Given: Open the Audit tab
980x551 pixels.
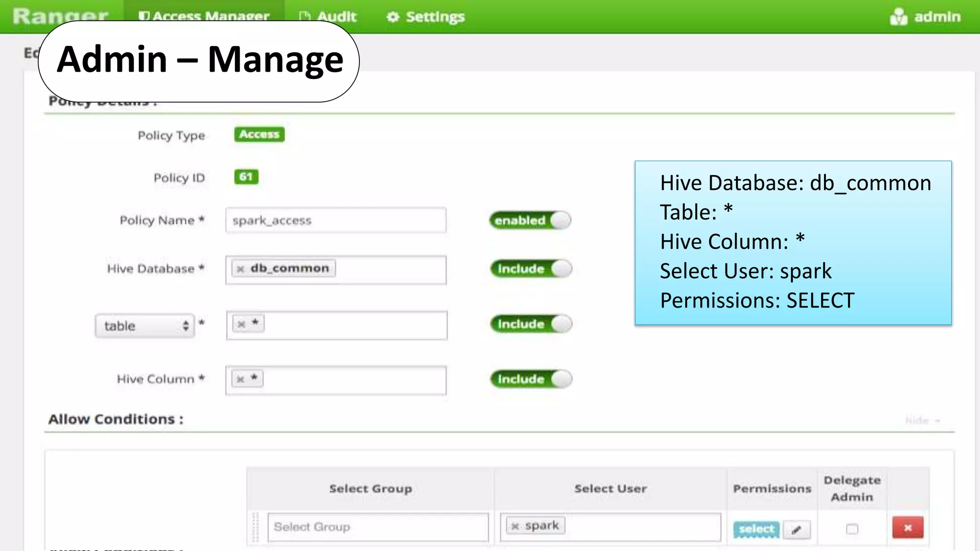Looking at the screenshot, I should tap(328, 17).
